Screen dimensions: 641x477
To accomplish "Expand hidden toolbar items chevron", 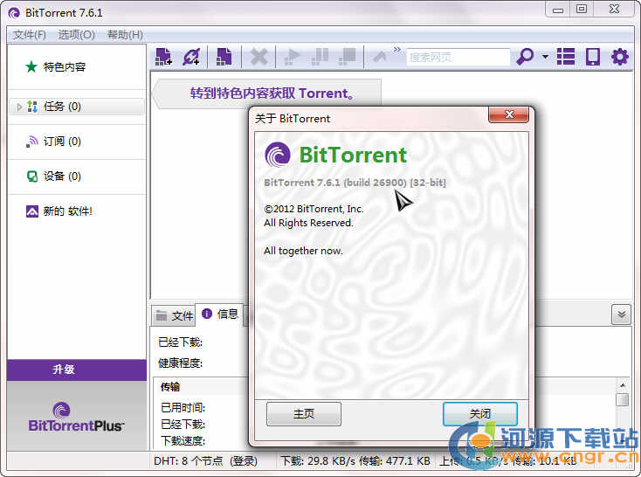I will pos(397,51).
